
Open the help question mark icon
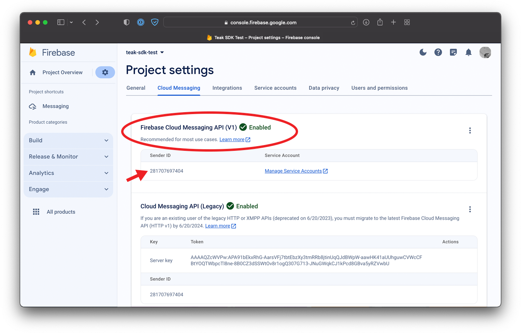438,52
